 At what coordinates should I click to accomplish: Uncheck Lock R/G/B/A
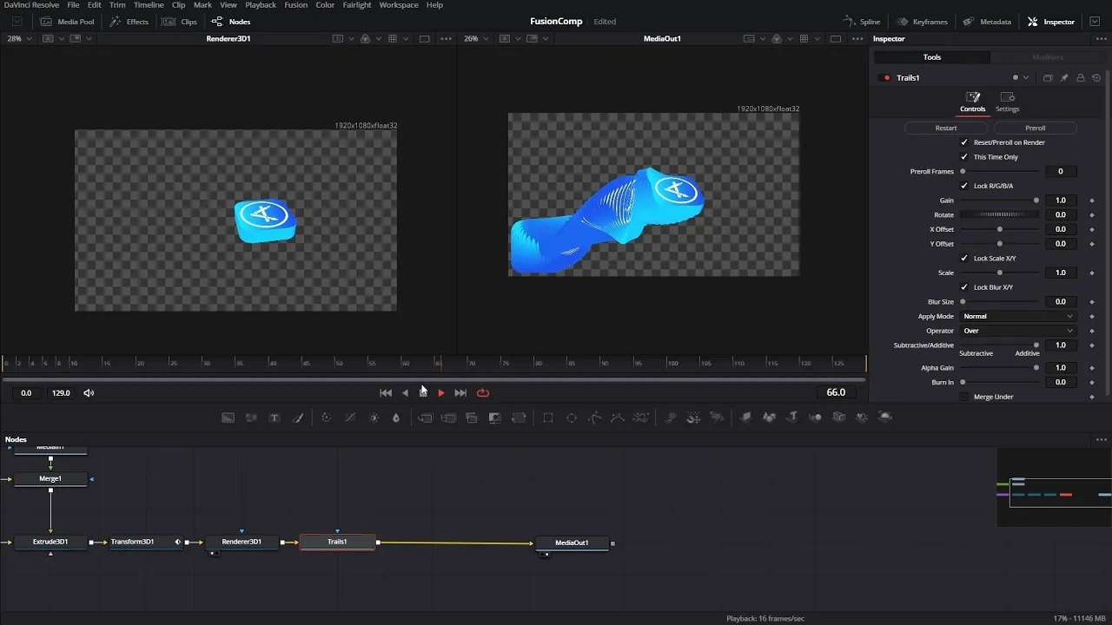[963, 186]
